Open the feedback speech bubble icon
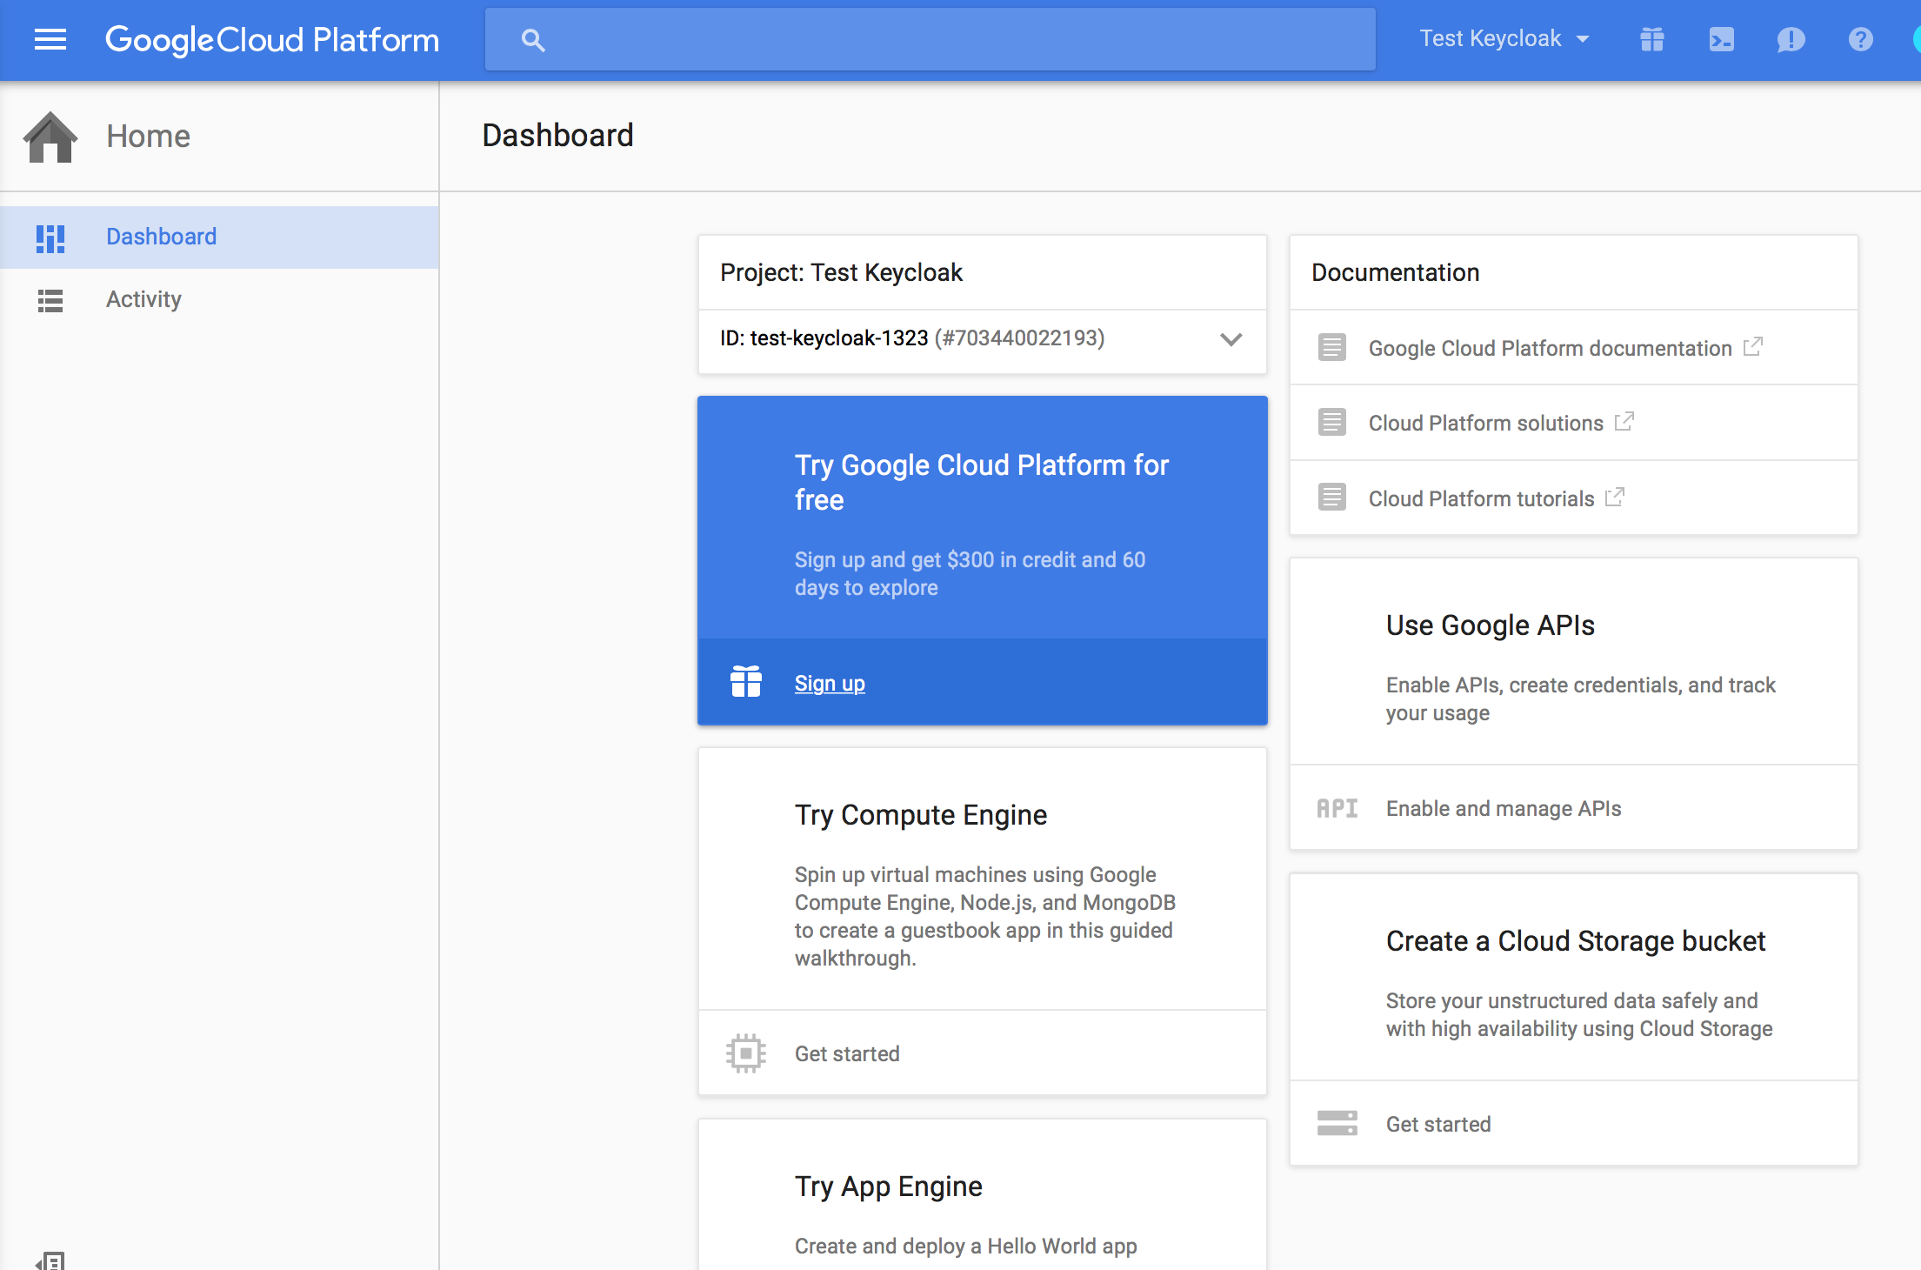 point(1791,39)
